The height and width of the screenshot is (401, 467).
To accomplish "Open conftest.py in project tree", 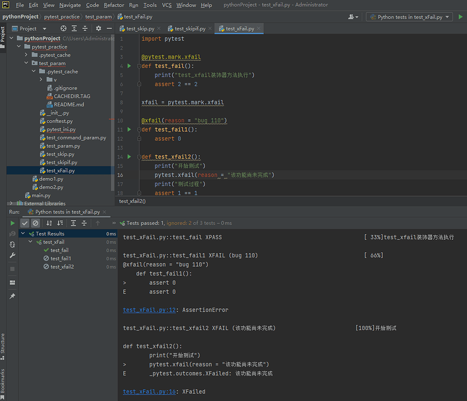I will (60, 121).
